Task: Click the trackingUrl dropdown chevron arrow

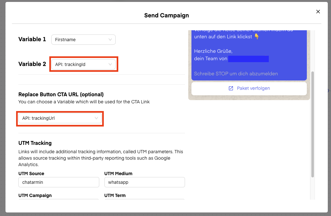Action: coord(96,118)
